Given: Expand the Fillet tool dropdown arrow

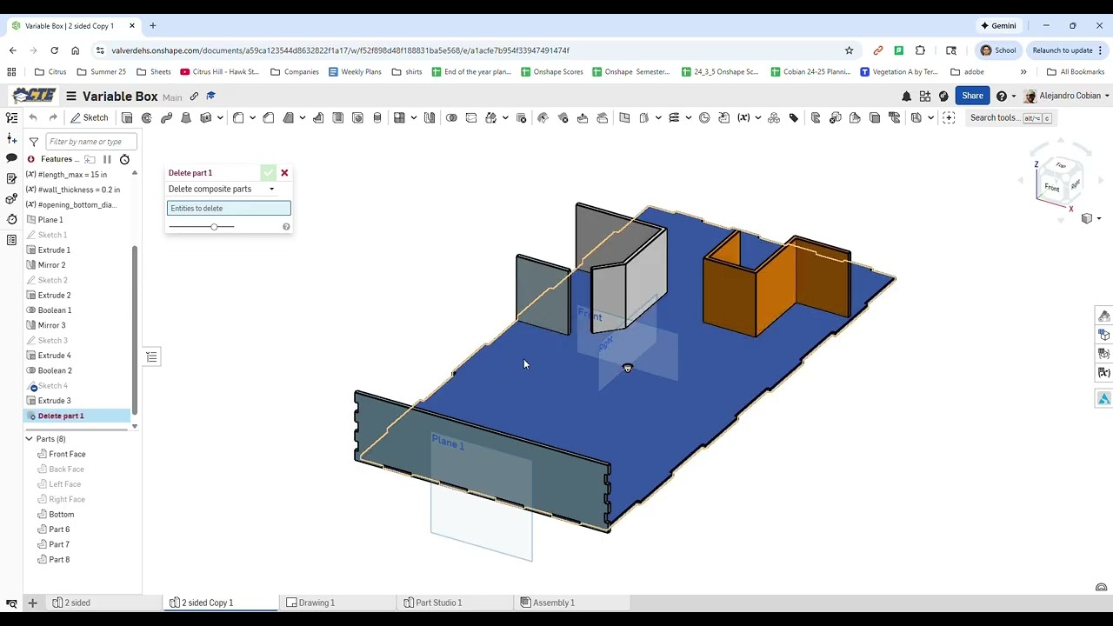Looking at the screenshot, I should [x=252, y=117].
